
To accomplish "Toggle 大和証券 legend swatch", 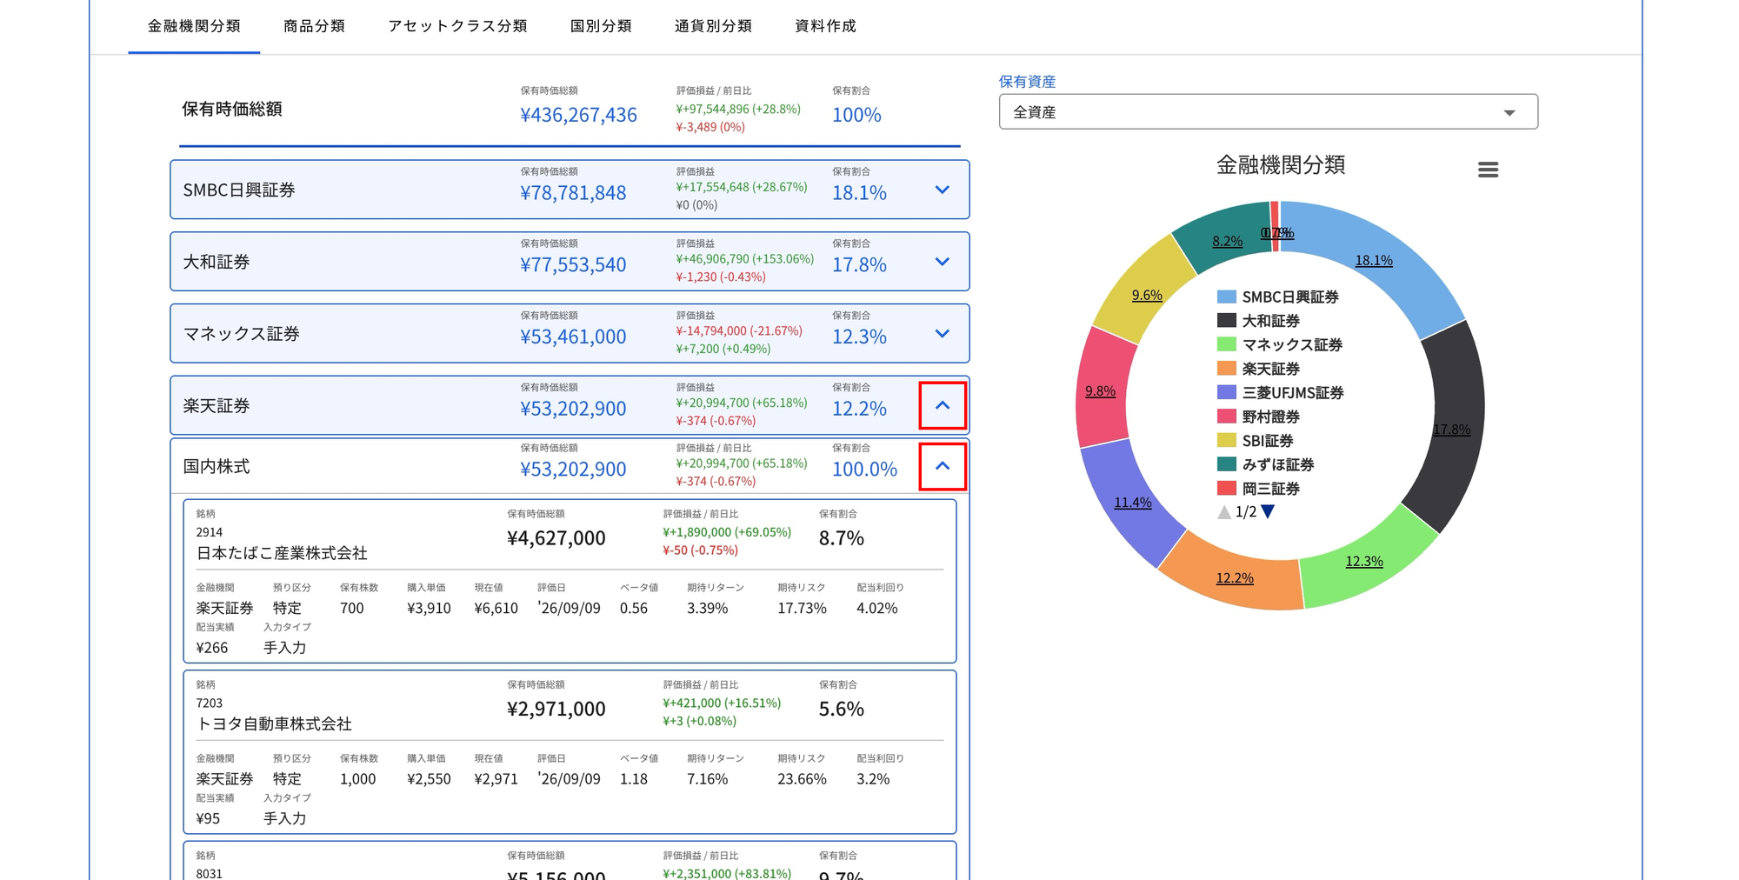I will 1227,321.
